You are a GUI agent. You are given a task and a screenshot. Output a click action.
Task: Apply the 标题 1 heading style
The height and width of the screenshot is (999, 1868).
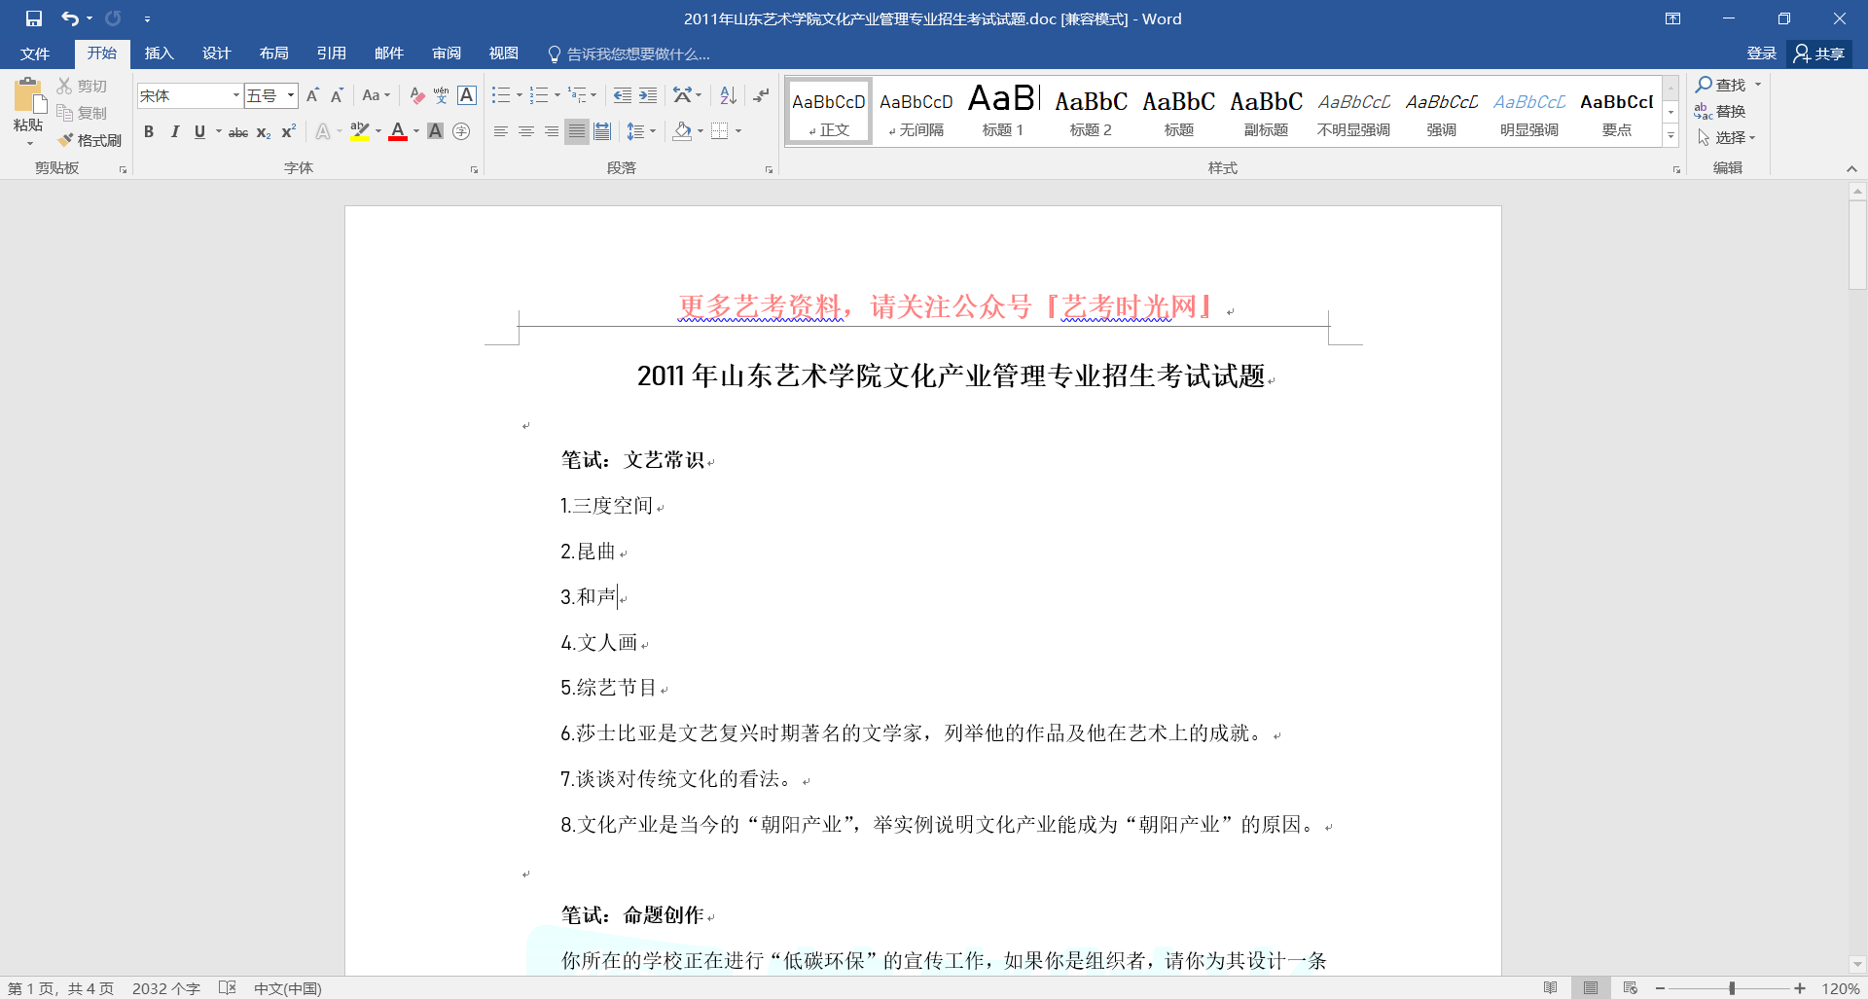pyautogui.click(x=1003, y=111)
